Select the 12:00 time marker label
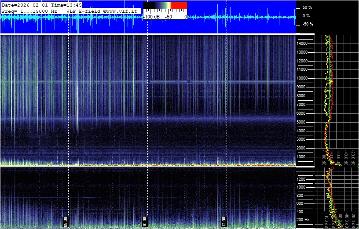359x229 pixels. (223, 220)
